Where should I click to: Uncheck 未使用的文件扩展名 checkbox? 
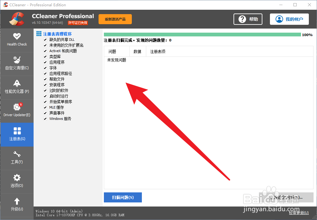tap(45, 45)
